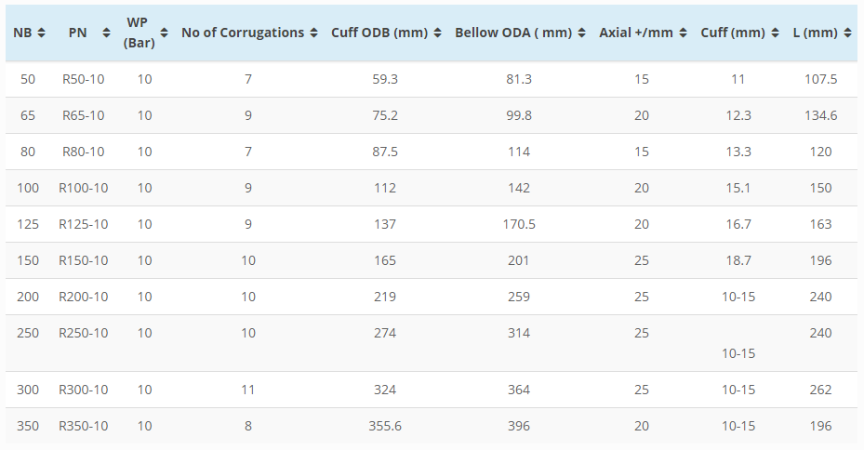Sort by WP (Bar) using arrow icon
The width and height of the screenshot is (864, 450).
[165, 33]
